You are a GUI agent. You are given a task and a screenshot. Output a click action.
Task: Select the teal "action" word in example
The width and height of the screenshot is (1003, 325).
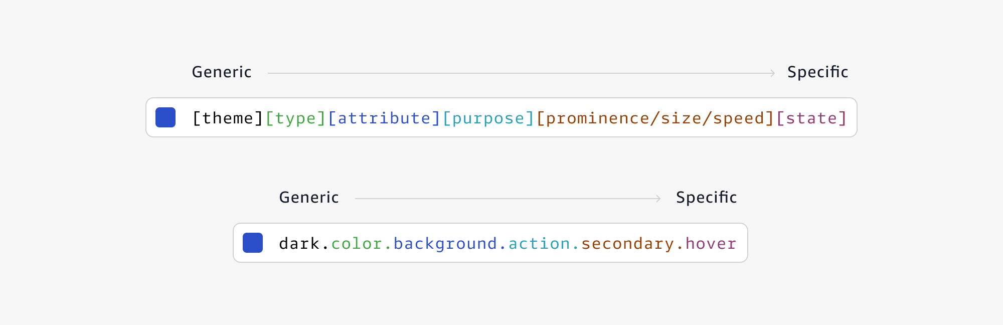tap(539, 244)
